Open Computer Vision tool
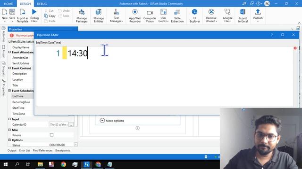The image size is (302, 169). [x=150, y=16]
